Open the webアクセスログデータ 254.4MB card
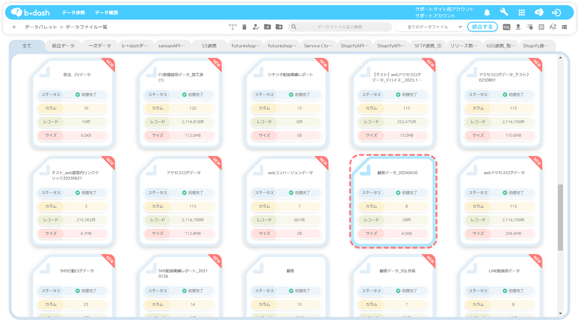 point(500,201)
